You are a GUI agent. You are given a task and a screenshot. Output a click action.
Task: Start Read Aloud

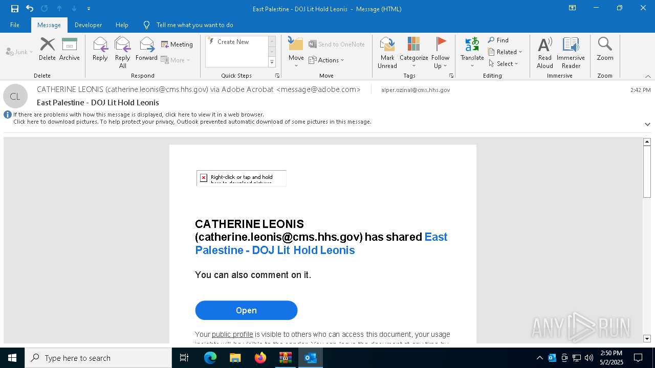pos(545,53)
